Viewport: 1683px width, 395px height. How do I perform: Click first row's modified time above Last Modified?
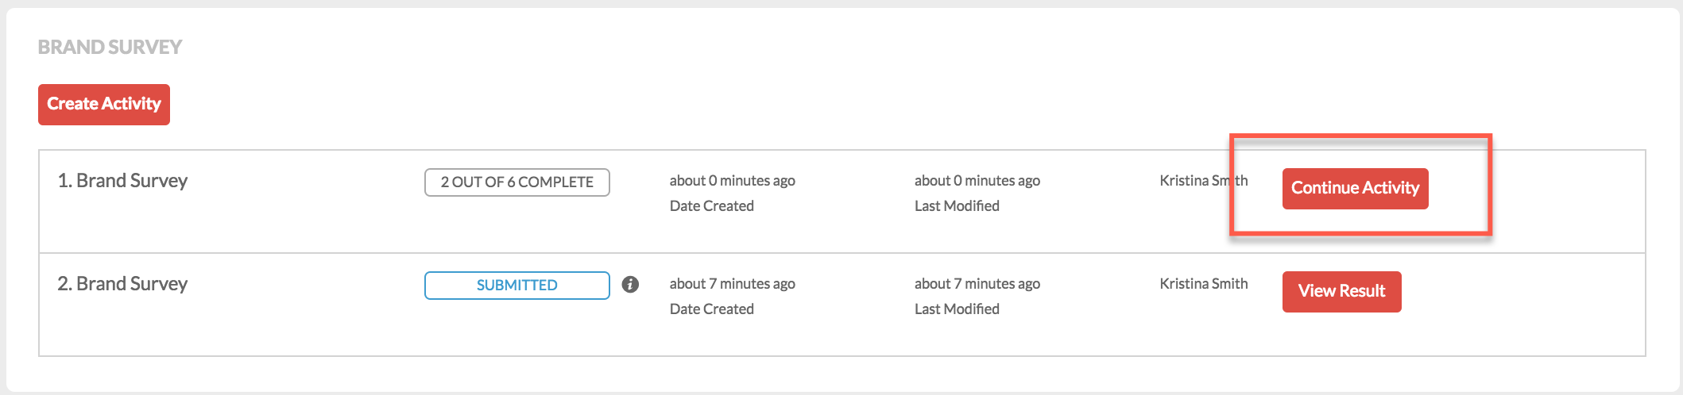977,181
